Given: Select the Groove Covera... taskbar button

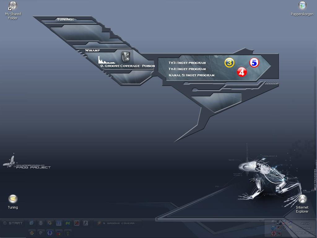Looking at the screenshot, I should (117, 223).
